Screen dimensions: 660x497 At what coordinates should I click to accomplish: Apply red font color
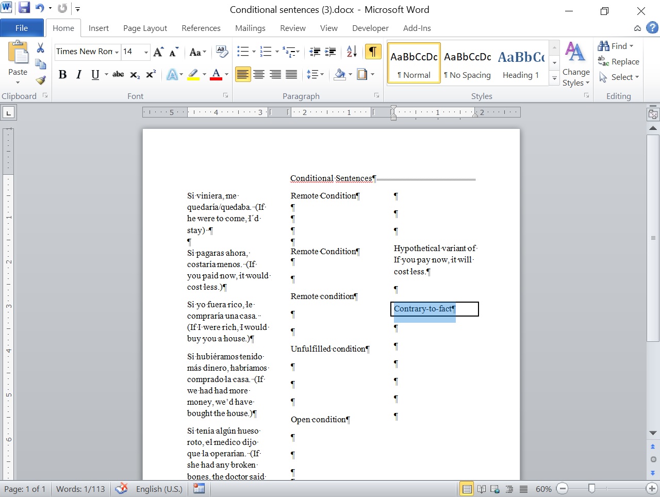pyautogui.click(x=216, y=75)
